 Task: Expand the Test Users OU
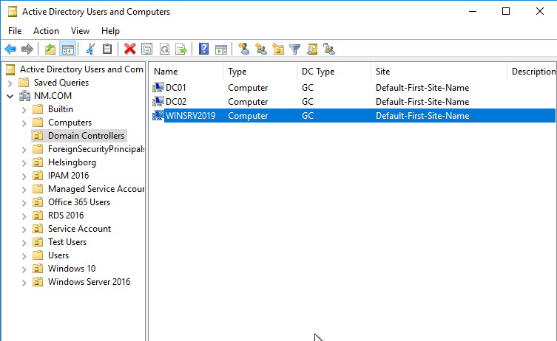click(x=24, y=243)
